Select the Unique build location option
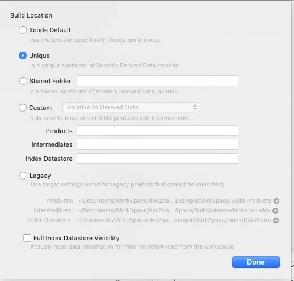 23,56
